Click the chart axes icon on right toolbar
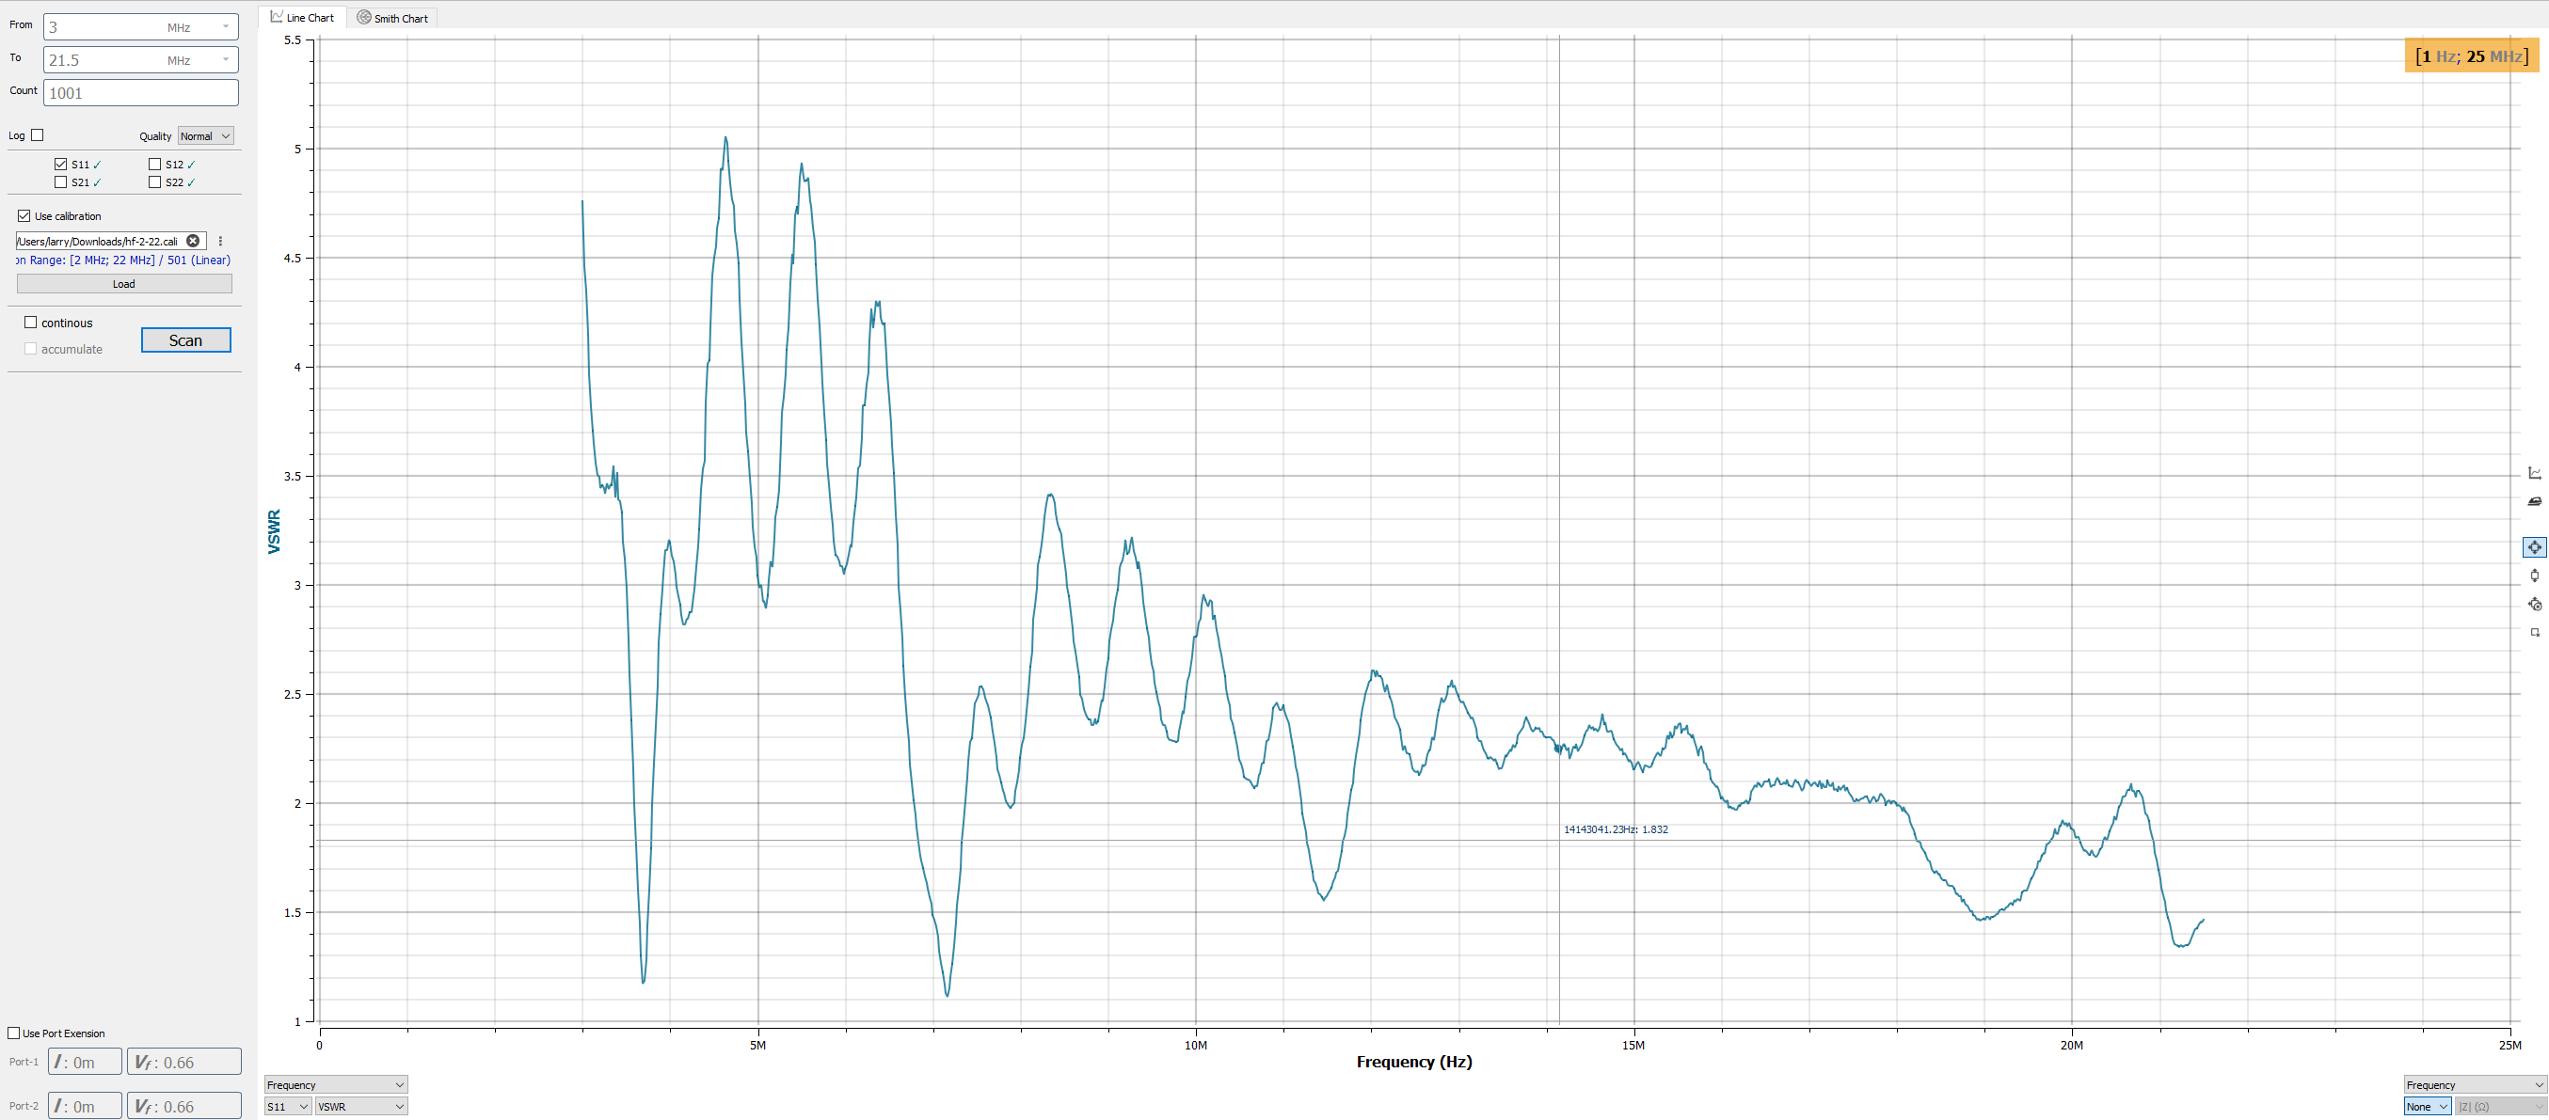Image resolution: width=2549 pixels, height=1120 pixels. click(x=2534, y=474)
